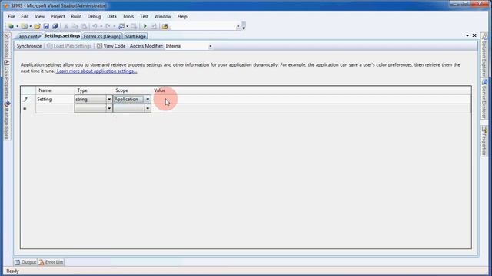This screenshot has height=276, width=492.
Task: Switch to the Start Page tab
Action: (x=135, y=36)
